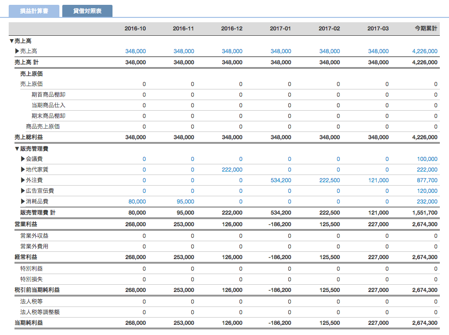
Task: Click the 当期純利益 row label
Action: 28,322
